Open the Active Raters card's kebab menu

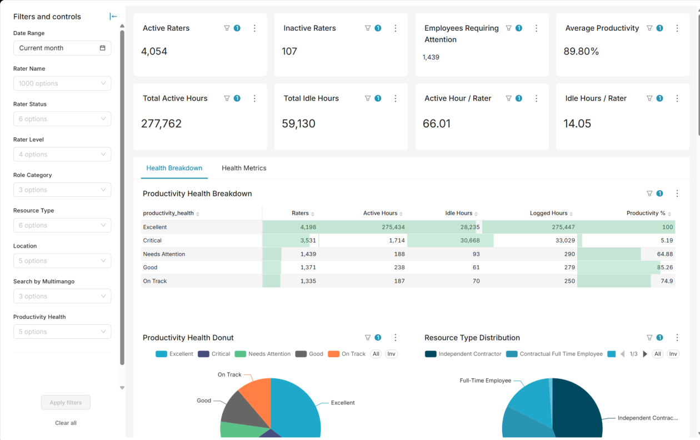click(254, 28)
